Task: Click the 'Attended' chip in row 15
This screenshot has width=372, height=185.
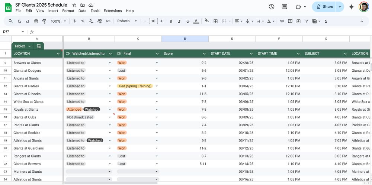Action: (74, 110)
